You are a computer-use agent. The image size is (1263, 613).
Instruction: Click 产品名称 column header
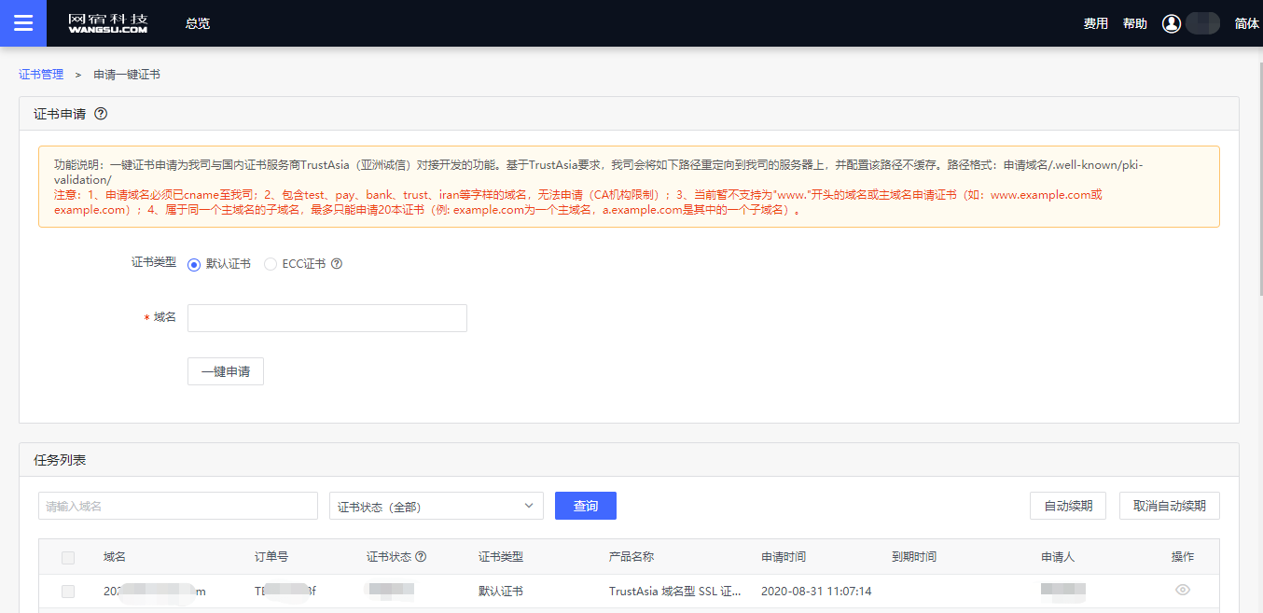tap(631, 557)
